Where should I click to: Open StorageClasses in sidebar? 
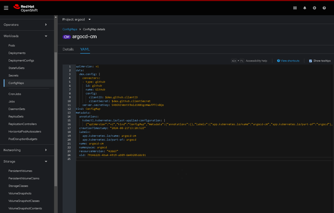[x=18, y=186]
